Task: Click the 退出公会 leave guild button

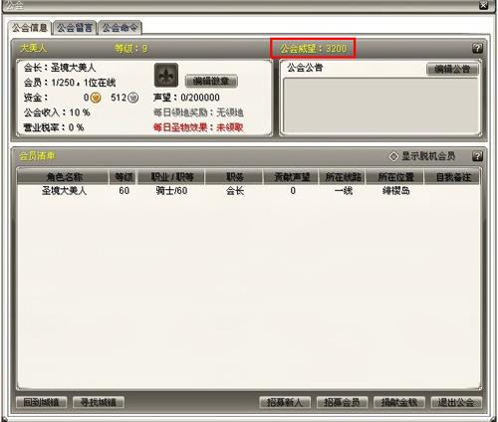Action: [x=456, y=402]
